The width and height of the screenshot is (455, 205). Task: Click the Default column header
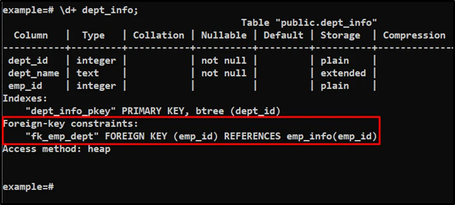pos(282,35)
